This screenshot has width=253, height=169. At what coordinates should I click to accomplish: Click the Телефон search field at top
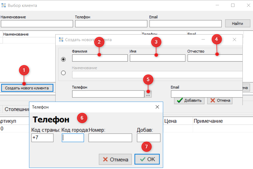(x=111, y=24)
